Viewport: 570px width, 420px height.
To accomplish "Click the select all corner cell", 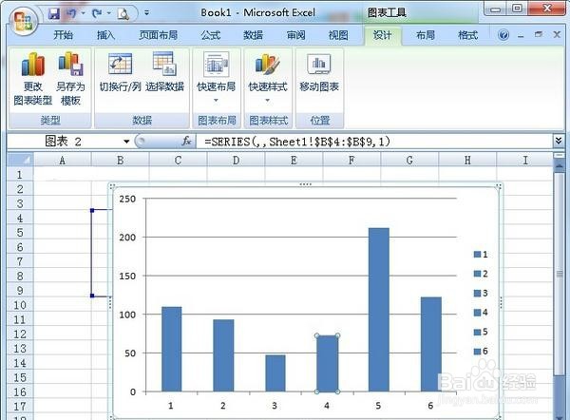I will (20, 160).
